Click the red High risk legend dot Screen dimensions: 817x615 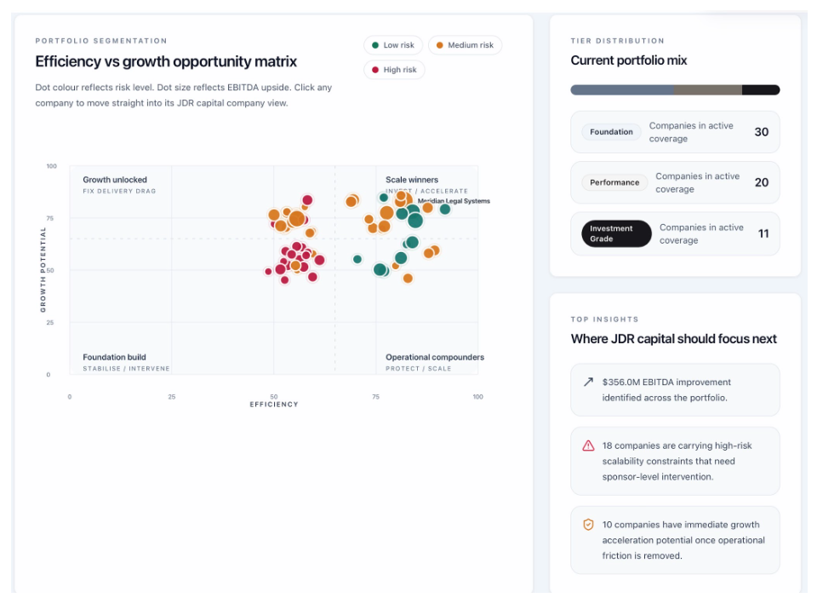[x=375, y=69]
